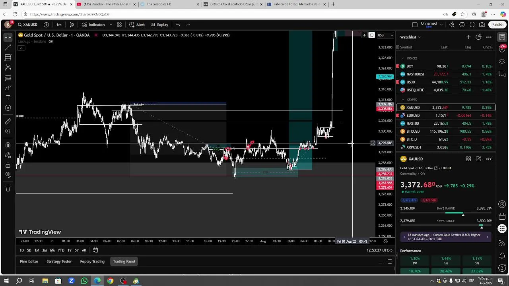Start bar Replay mode

159,25
